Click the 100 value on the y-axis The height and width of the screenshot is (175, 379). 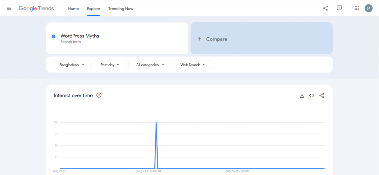tap(56, 122)
